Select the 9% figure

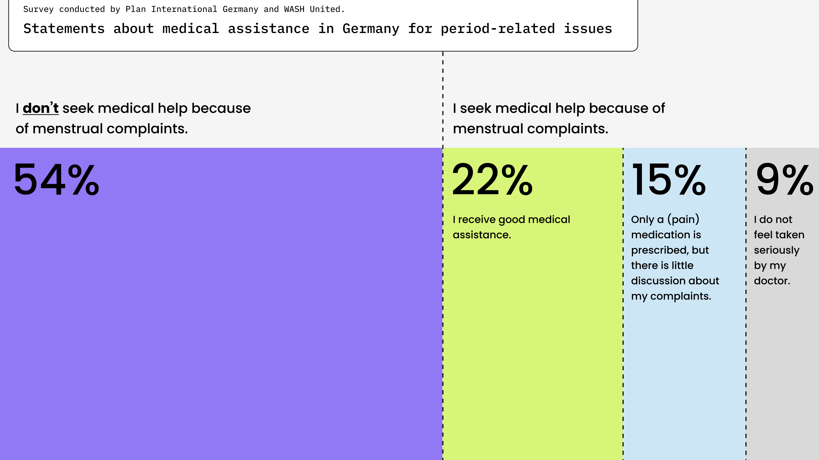[784, 179]
